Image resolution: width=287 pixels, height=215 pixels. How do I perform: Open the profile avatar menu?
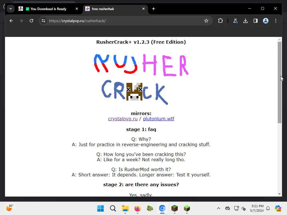tap(266, 21)
